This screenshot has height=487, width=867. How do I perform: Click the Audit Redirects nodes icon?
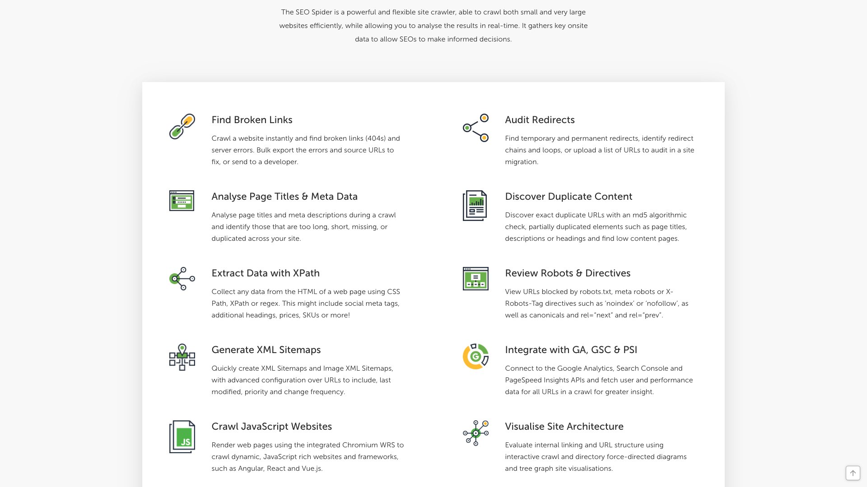[x=475, y=128]
